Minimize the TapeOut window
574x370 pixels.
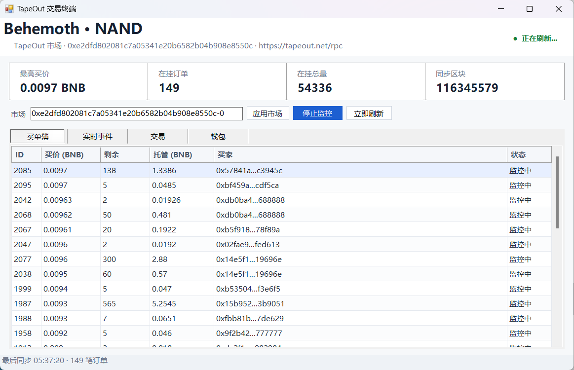pyautogui.click(x=501, y=9)
